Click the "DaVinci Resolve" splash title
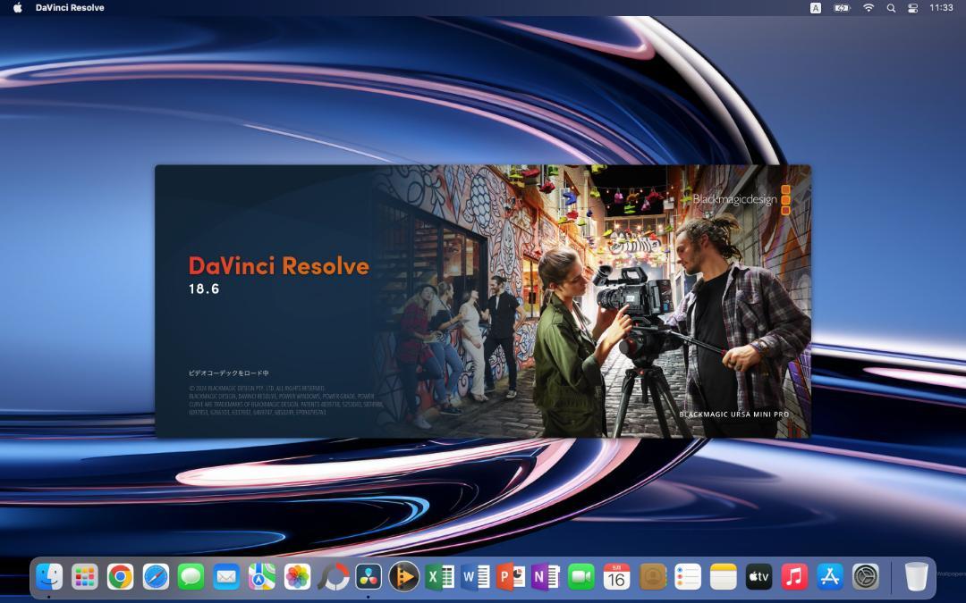The height and width of the screenshot is (603, 966). [x=278, y=266]
